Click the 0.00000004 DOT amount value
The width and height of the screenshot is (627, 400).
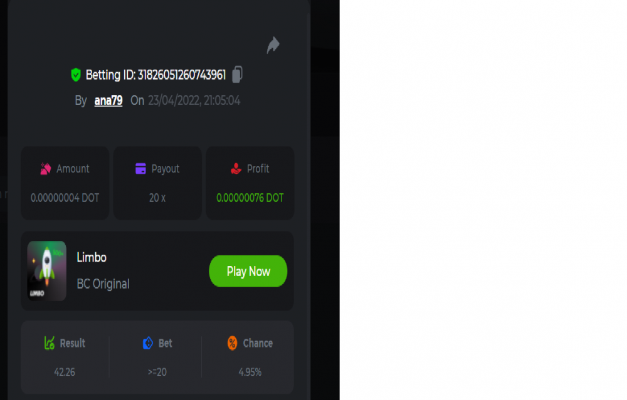coord(65,198)
